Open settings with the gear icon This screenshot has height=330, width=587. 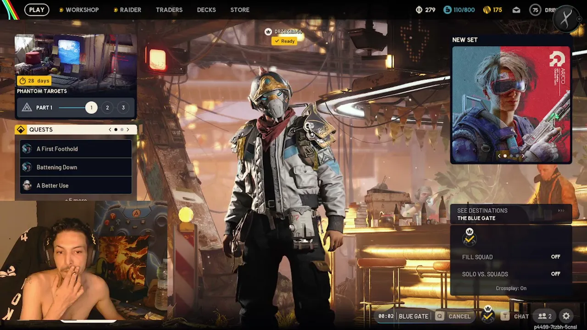566,316
